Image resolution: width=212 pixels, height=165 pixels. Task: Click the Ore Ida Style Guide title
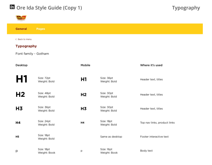coord(49,8)
